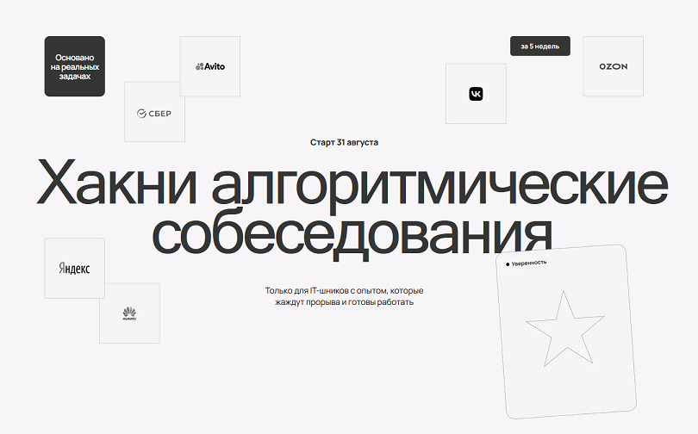698x434 pixels.
Task: Click the Sber checkmark circle emblem
Action: 141,113
